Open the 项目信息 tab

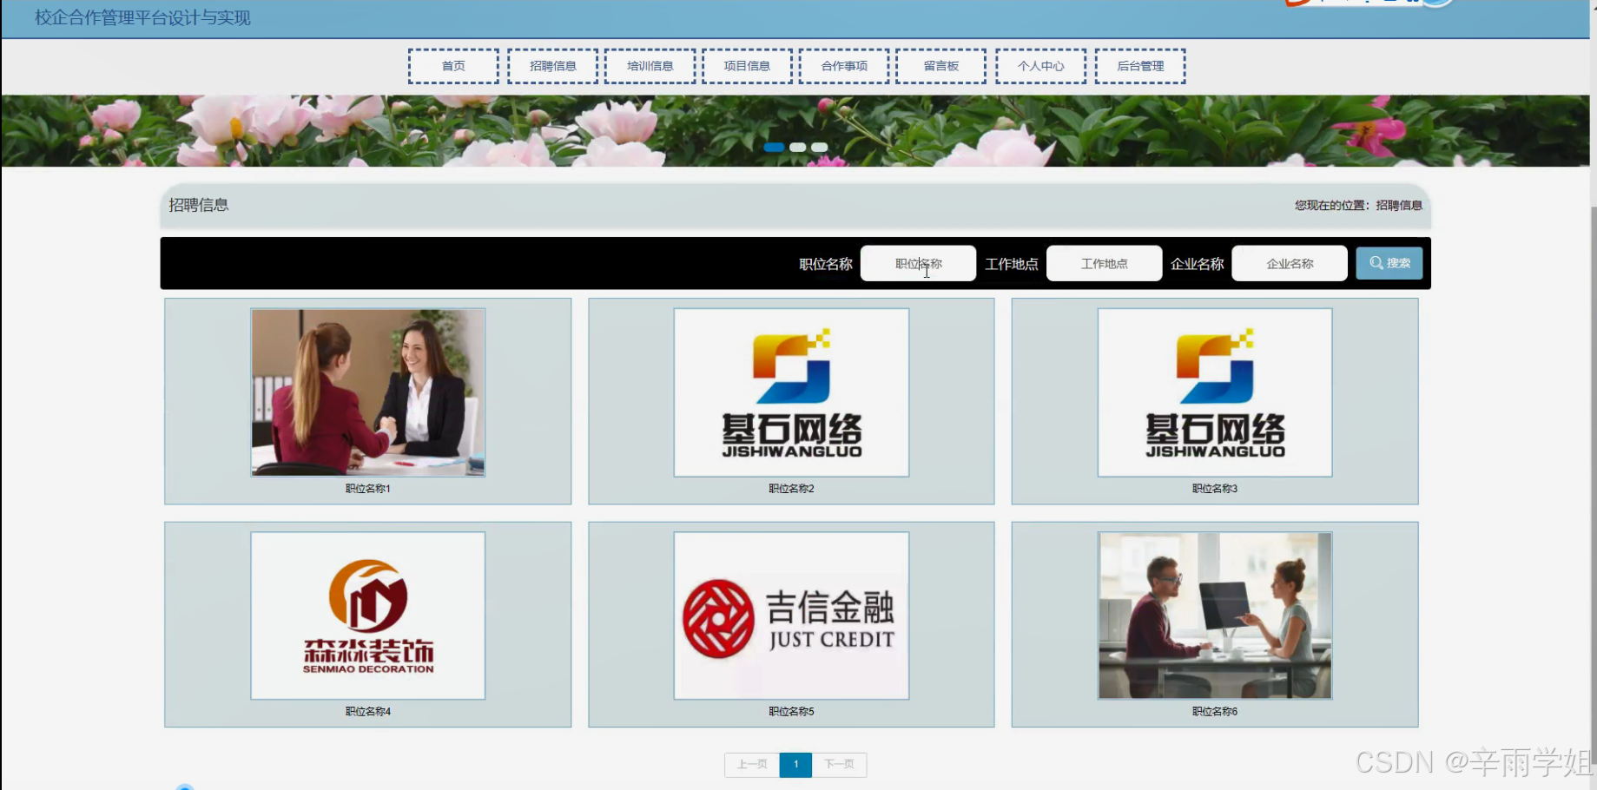(747, 65)
